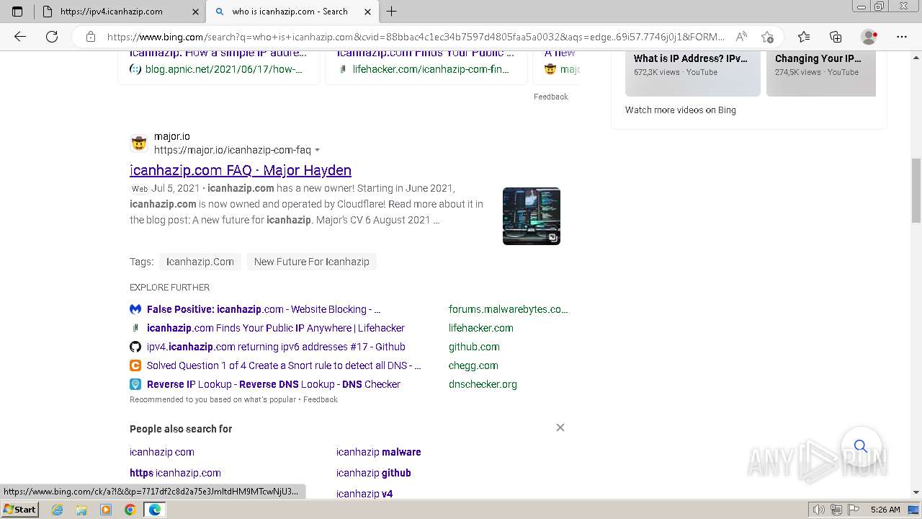The height and width of the screenshot is (519, 922).
Task: Dismiss the People also search for section
Action: point(560,427)
